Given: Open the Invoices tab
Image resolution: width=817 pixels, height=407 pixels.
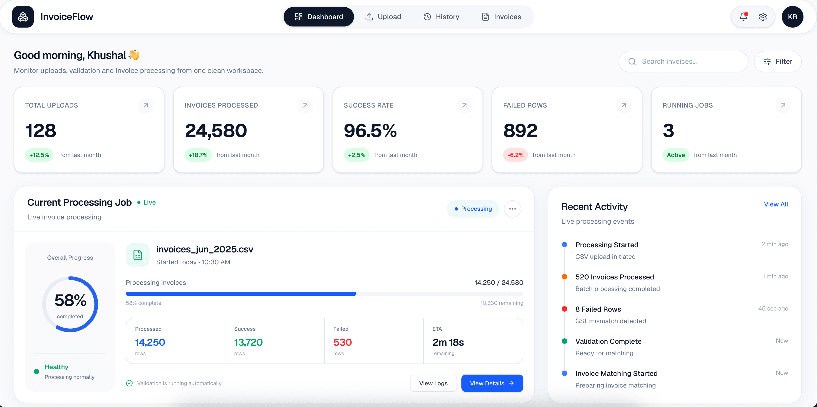Looking at the screenshot, I should [501, 17].
